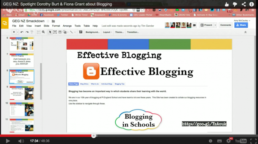Mute the video volume speaker
258x144 pixels.
pyautogui.click(x=21, y=141)
